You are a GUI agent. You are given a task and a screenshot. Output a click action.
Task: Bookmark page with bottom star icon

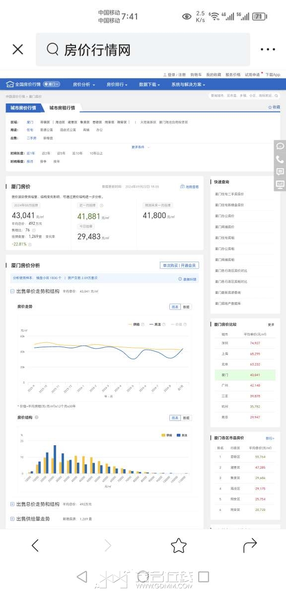point(178,545)
